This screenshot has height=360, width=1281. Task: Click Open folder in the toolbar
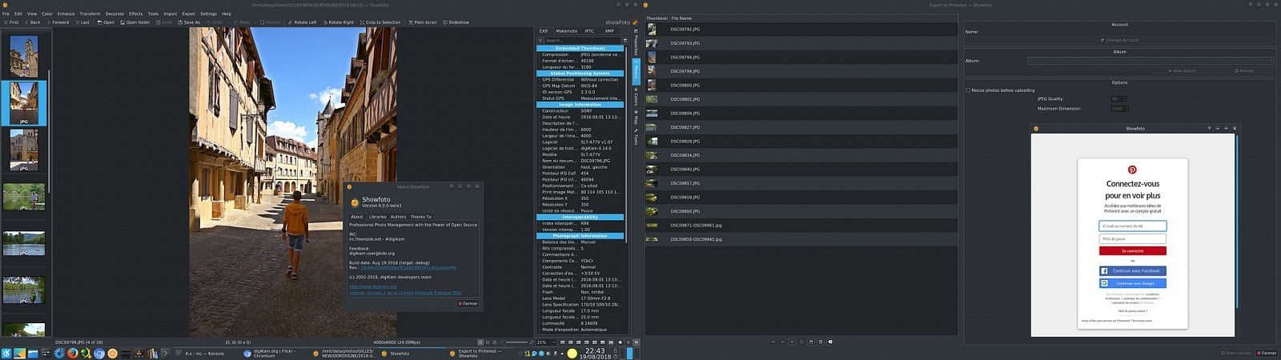[135, 22]
